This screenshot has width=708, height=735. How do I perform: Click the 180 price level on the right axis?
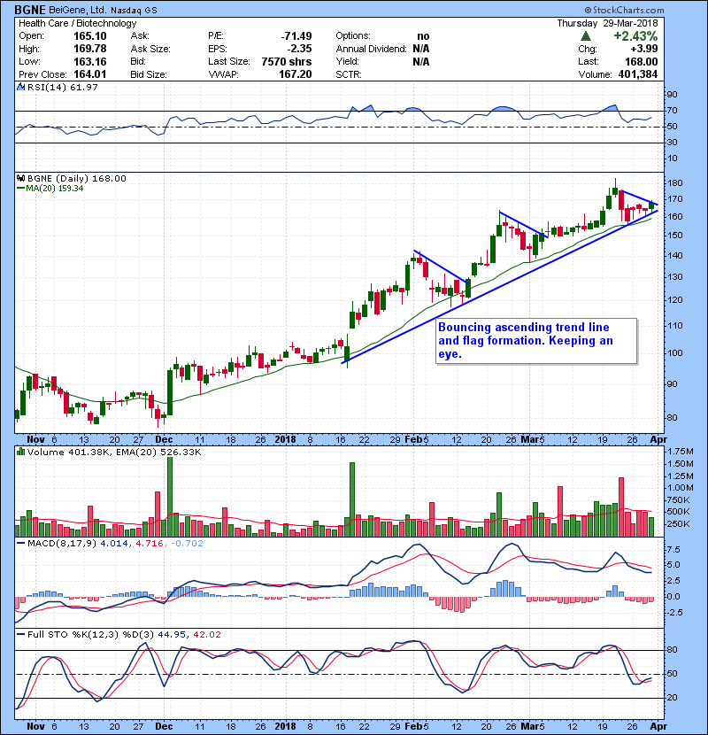675,183
